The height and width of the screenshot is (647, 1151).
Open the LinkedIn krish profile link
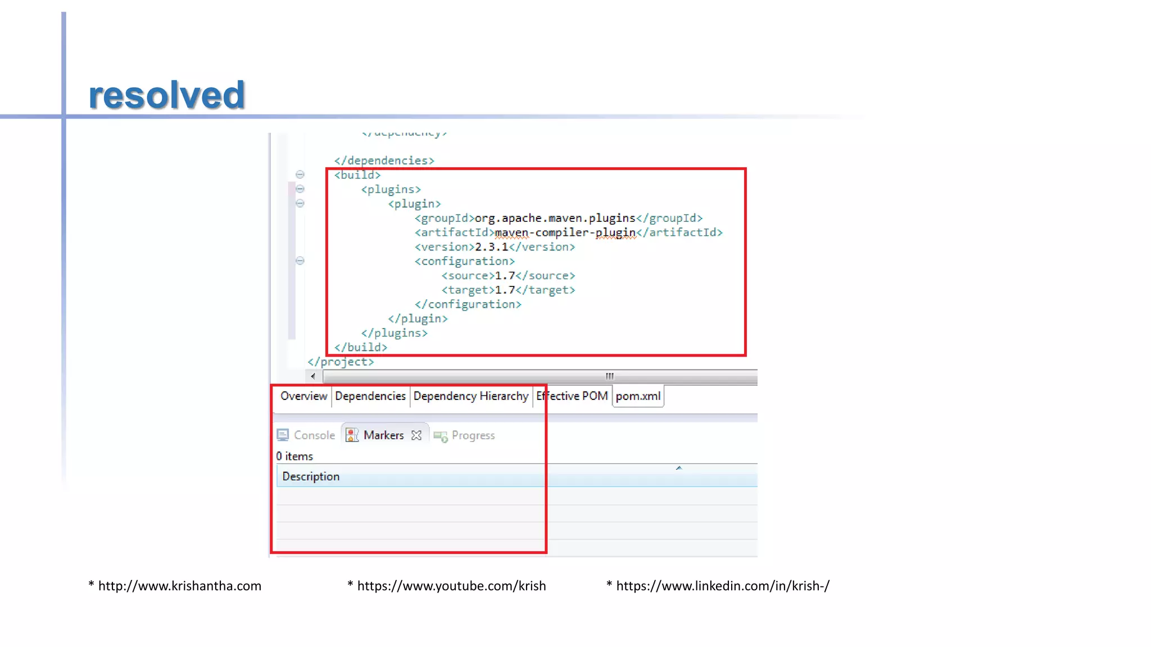pos(722,586)
